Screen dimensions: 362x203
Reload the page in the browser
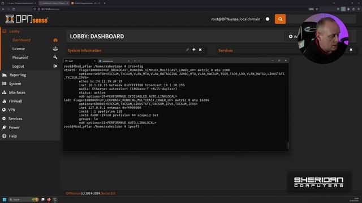14,9
